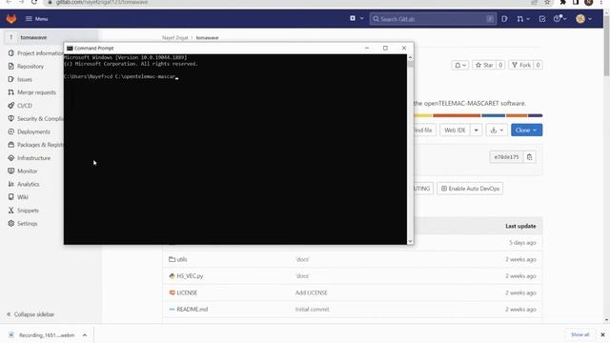Open Repository in sidebar
Viewport: 610px width, 343px height.
point(30,66)
